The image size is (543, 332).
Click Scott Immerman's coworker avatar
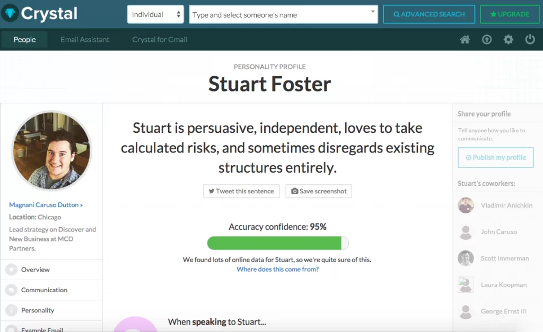pyautogui.click(x=466, y=258)
